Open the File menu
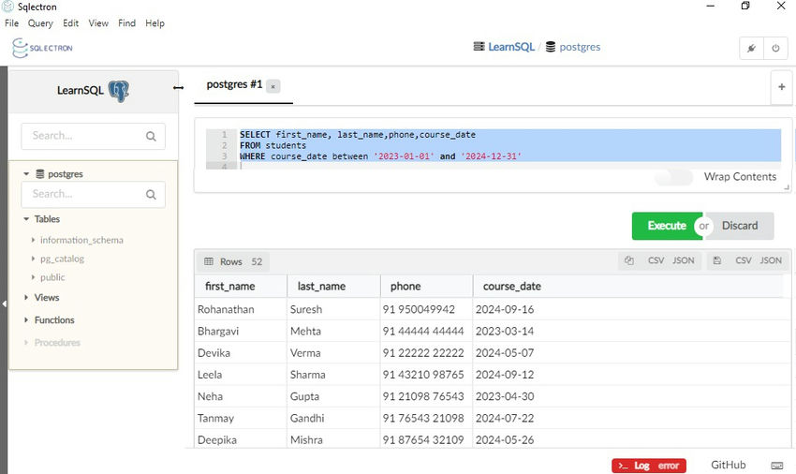 click(11, 23)
